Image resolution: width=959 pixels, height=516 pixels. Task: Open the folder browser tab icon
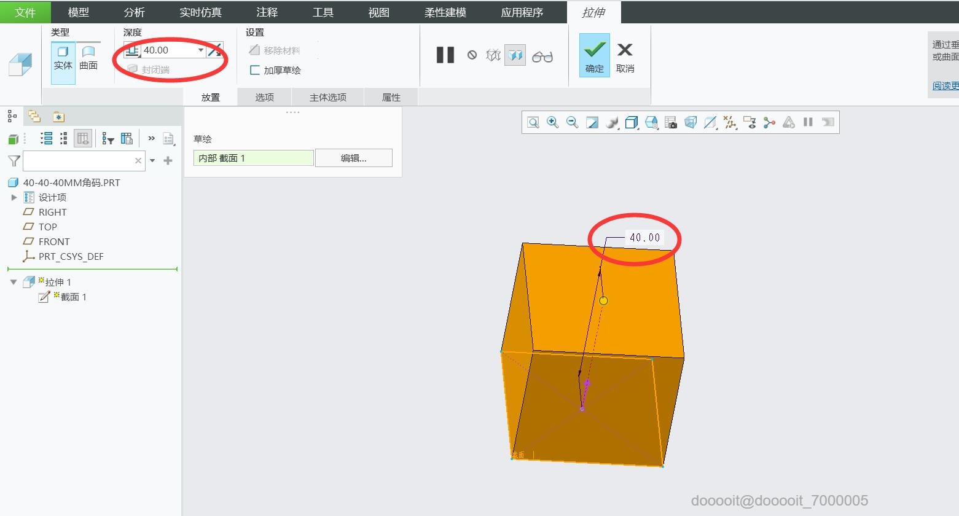(x=34, y=116)
